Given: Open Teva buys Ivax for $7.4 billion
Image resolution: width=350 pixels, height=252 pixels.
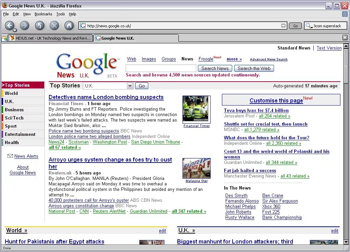Looking at the screenshot, I should (256, 110).
